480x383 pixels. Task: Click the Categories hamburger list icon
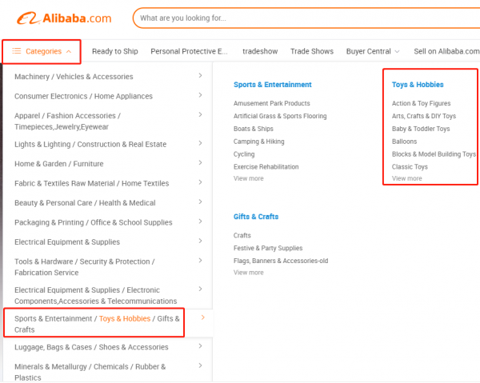(16, 51)
